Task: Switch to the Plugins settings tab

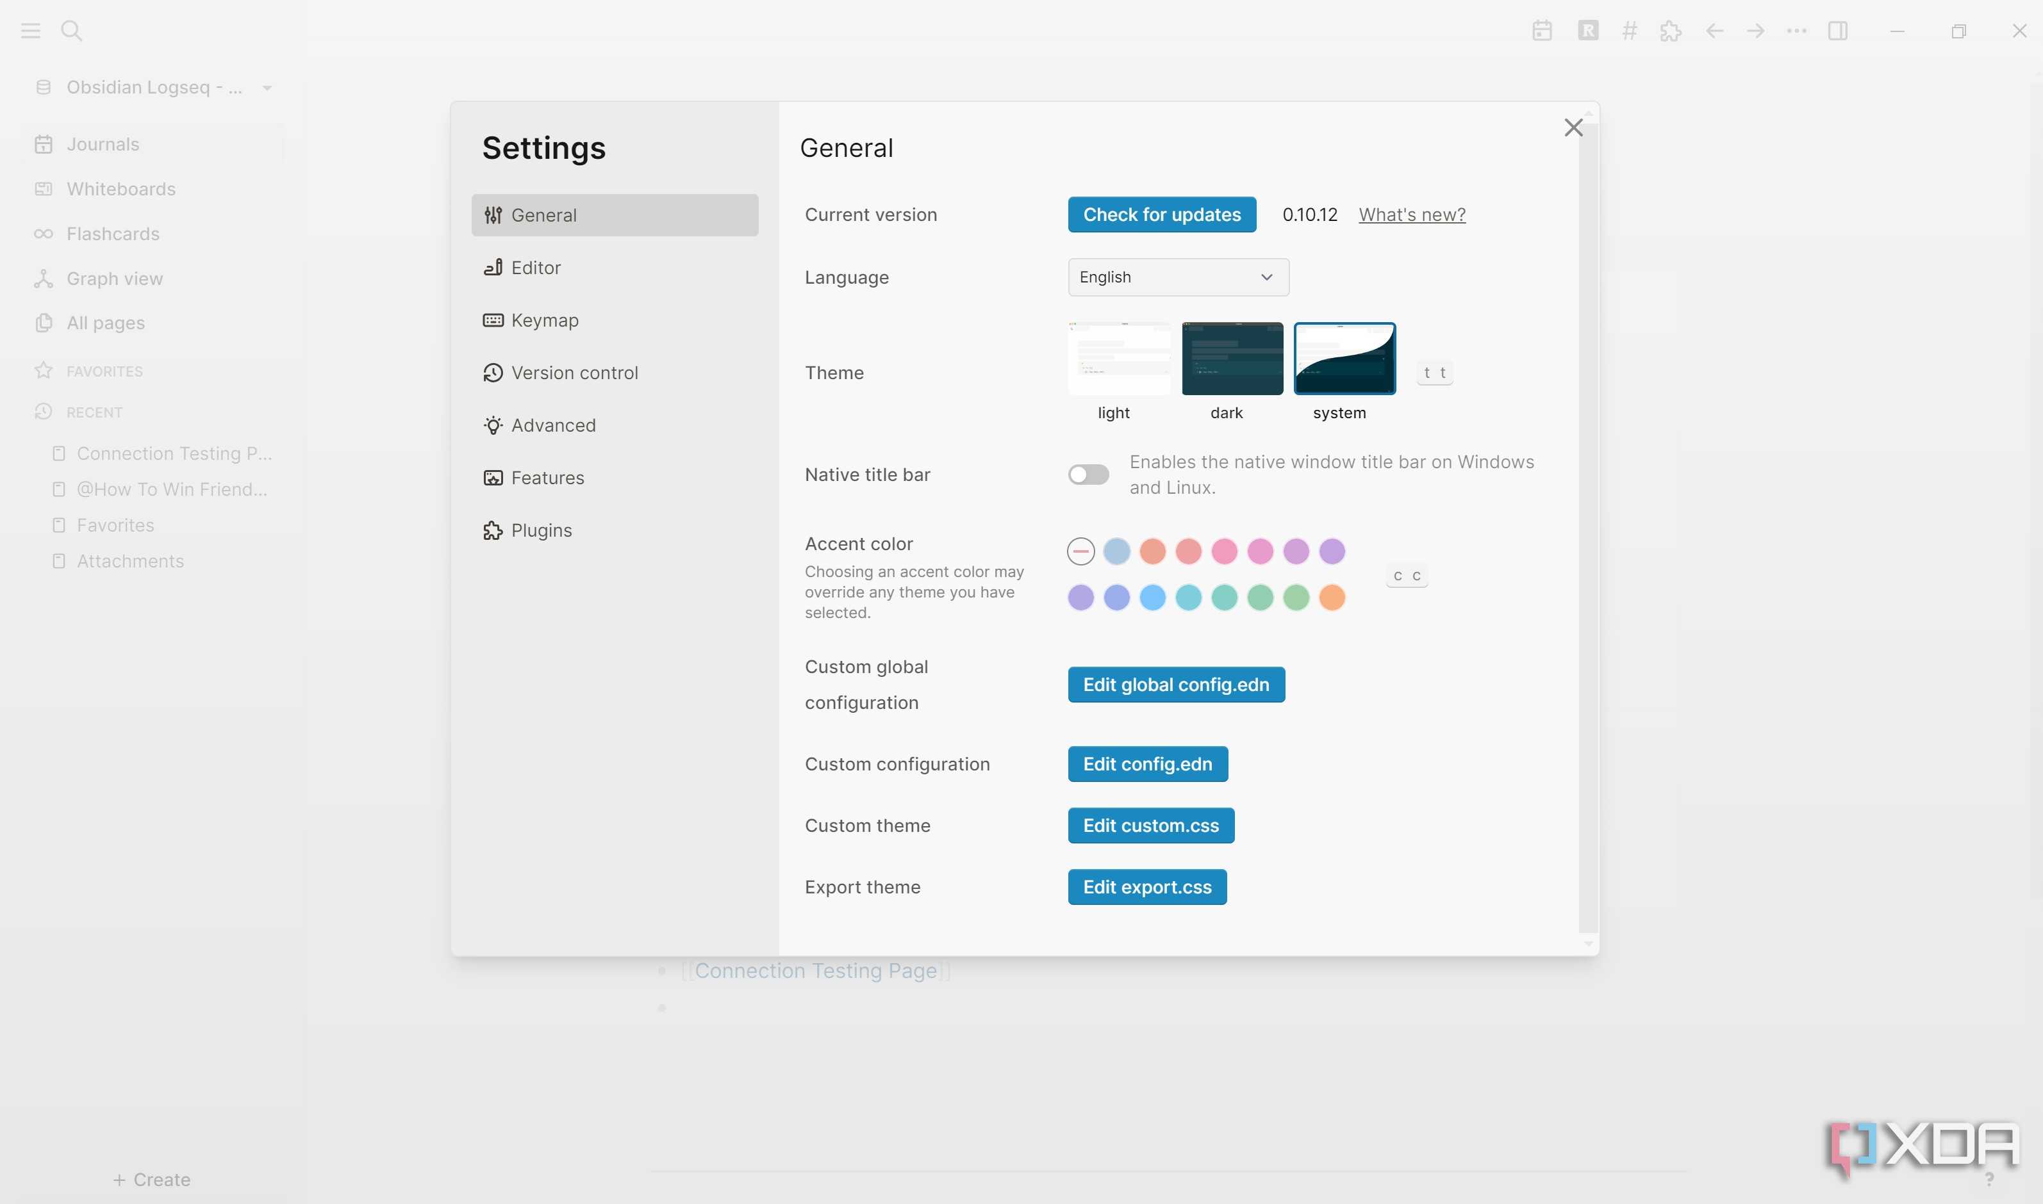Action: coord(615,531)
